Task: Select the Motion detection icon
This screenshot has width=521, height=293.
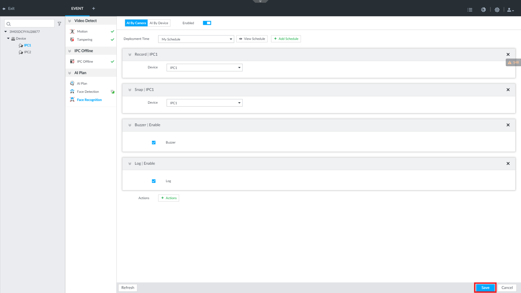Action: (72, 31)
